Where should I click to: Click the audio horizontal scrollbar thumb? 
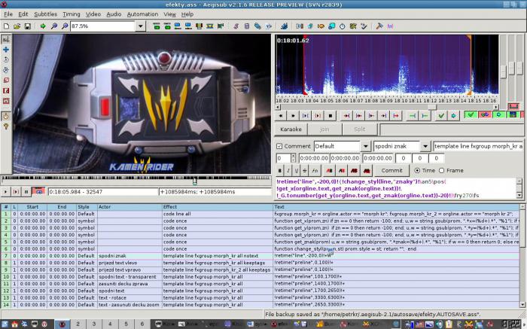tap(432, 107)
